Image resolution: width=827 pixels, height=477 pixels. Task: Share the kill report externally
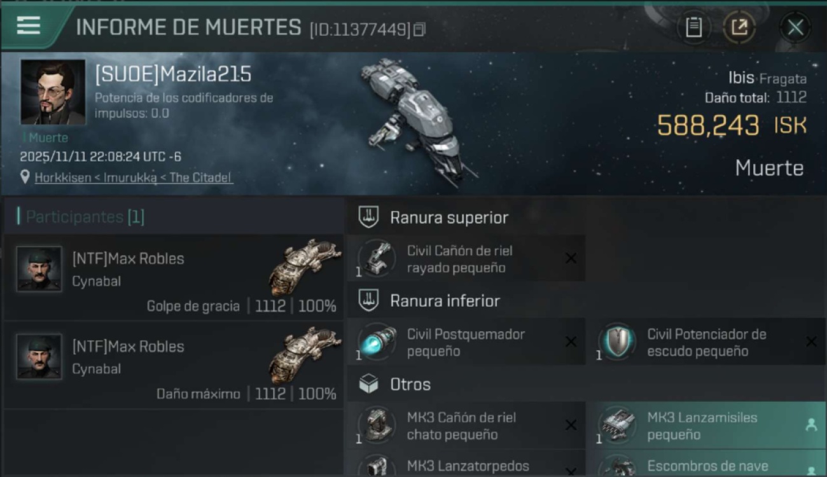click(739, 27)
